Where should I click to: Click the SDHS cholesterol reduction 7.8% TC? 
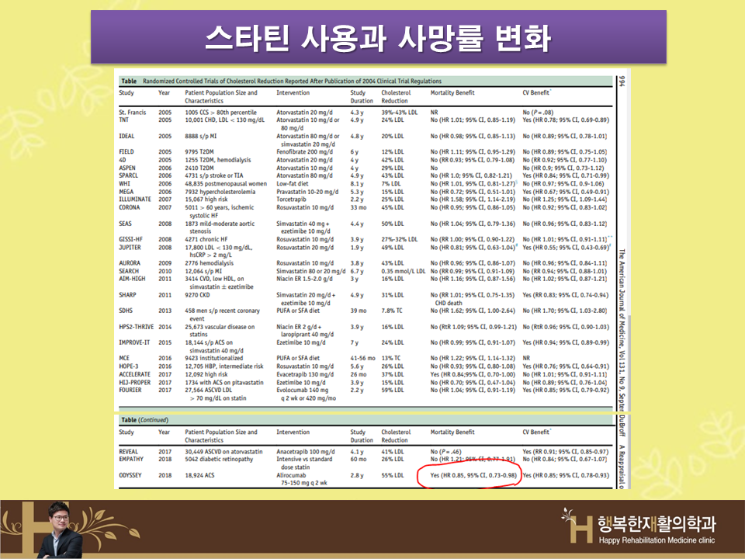point(391,311)
